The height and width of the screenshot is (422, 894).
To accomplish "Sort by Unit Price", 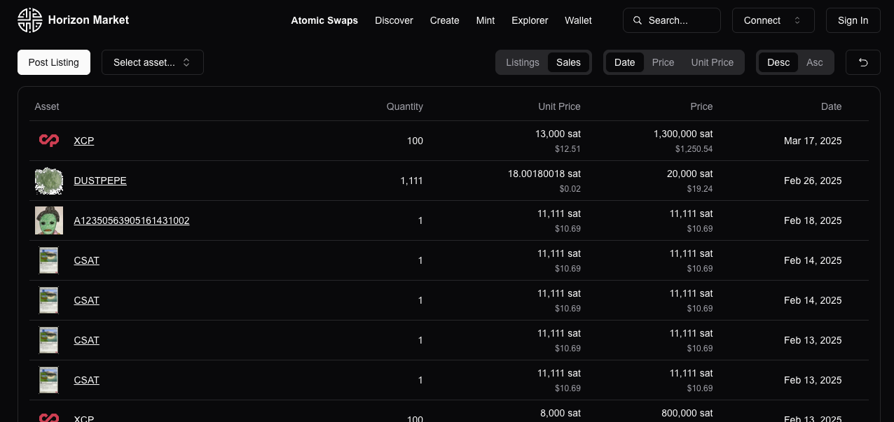I will coord(712,62).
